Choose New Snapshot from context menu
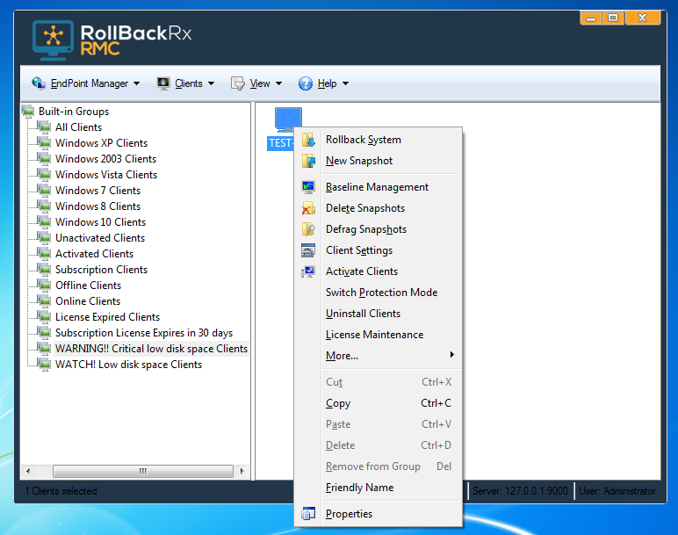The height and width of the screenshot is (535, 678). pos(378,161)
